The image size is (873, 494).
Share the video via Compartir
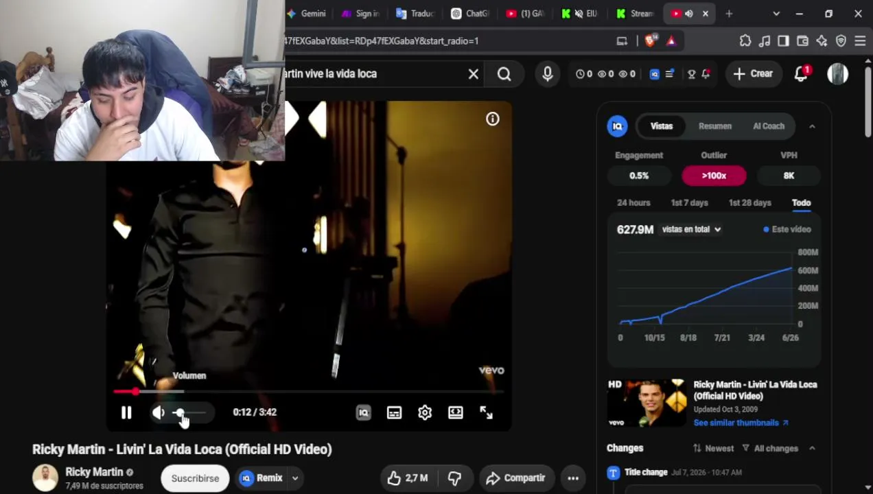[x=515, y=478]
